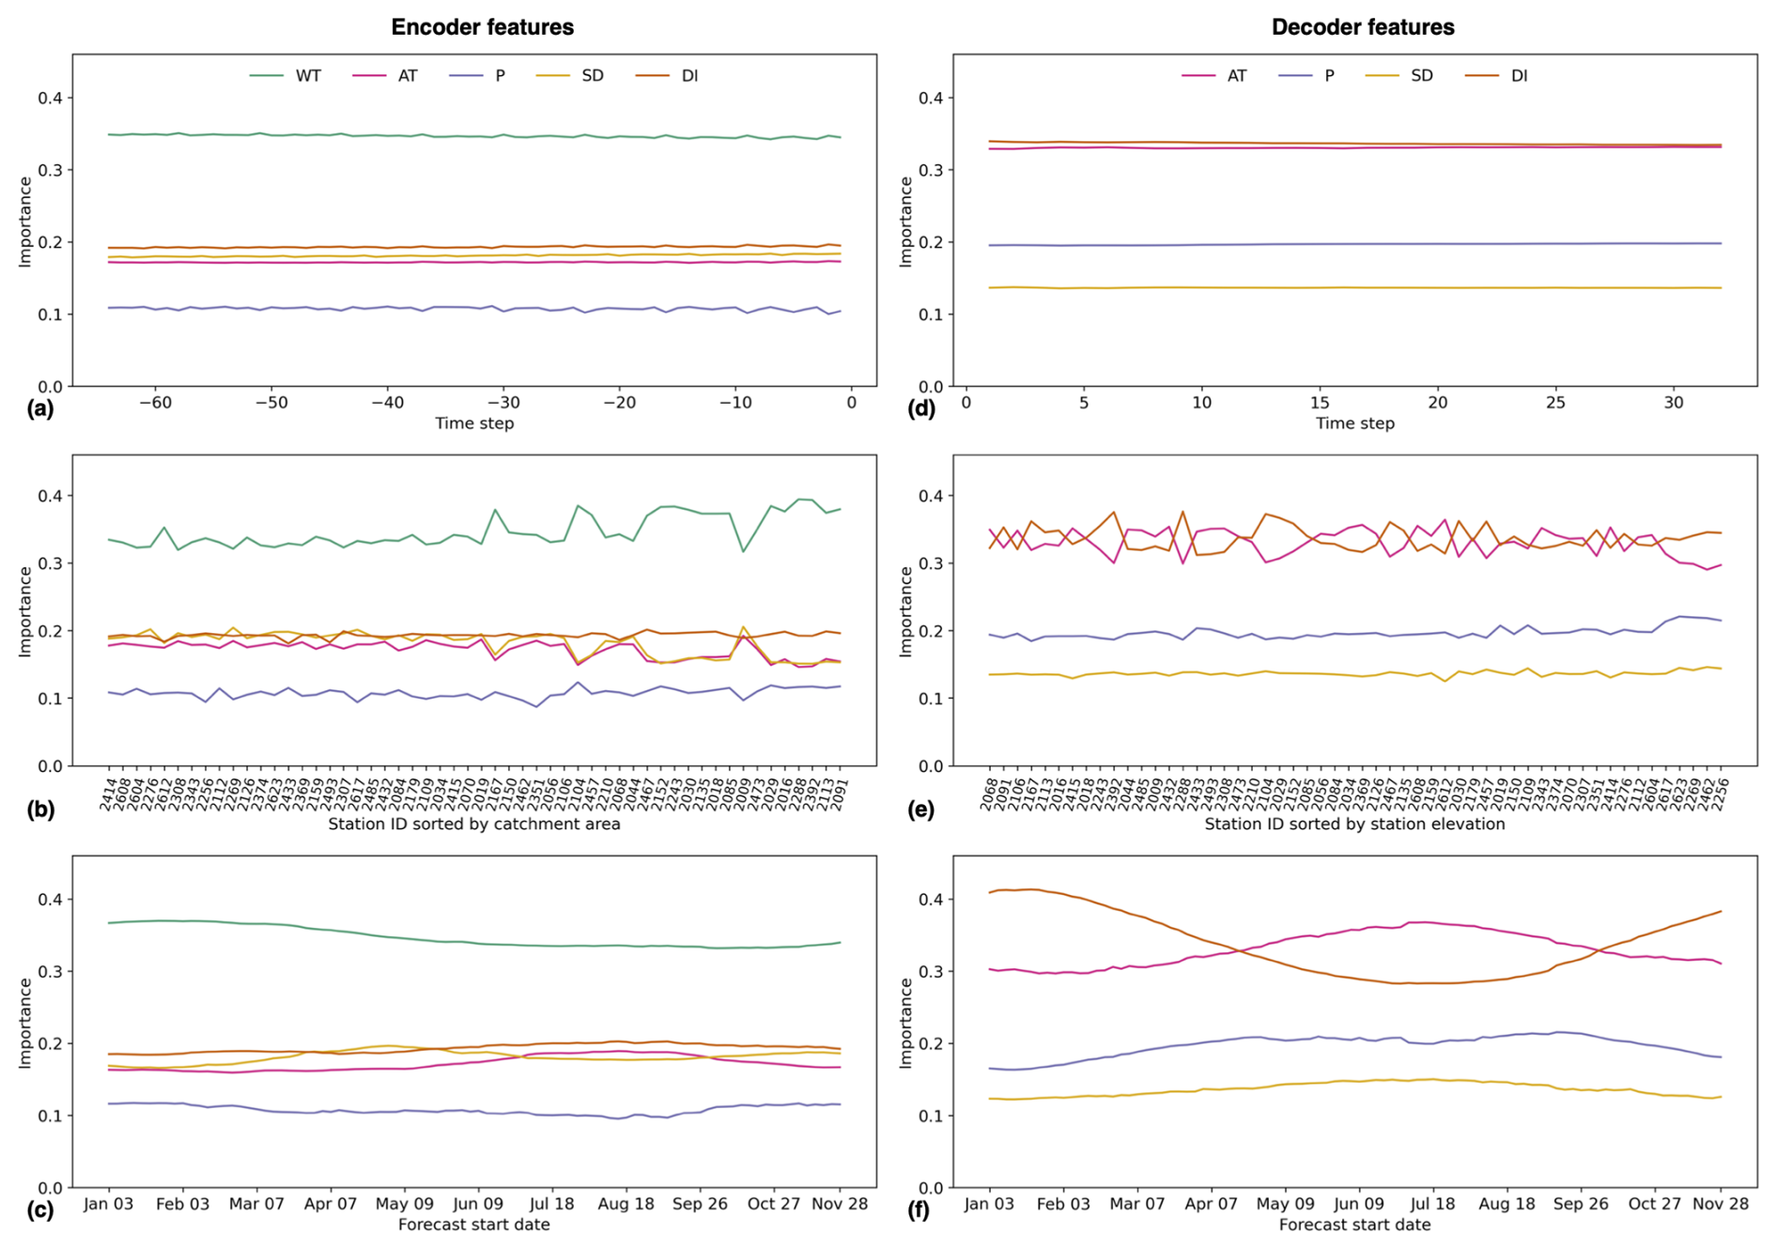Screen dimensions: 1777x1249
Task: Click the "15" x-axis tick in panel (d)
Action: tap(1320, 403)
